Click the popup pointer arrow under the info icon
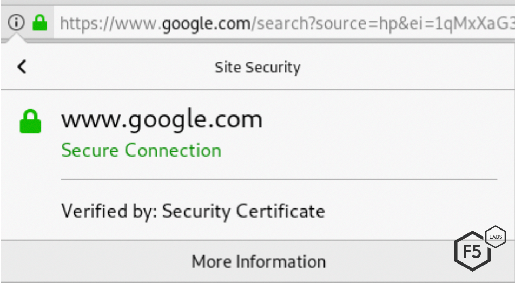515x283 pixels. coord(17,39)
